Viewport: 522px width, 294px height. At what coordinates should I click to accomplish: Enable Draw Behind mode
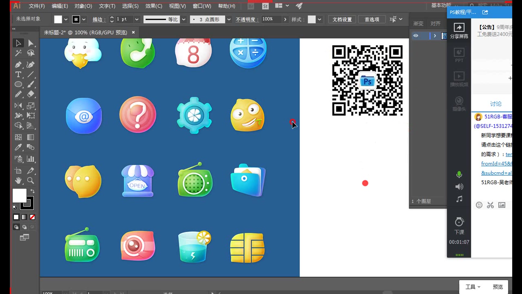point(24,227)
